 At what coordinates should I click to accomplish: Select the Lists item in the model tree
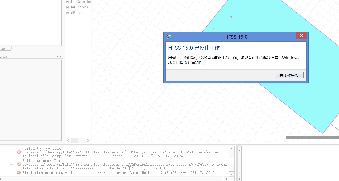point(80,13)
